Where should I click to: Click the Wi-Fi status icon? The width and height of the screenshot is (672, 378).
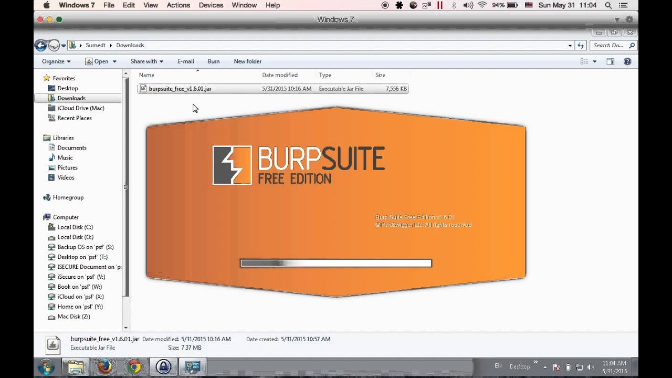(x=482, y=5)
